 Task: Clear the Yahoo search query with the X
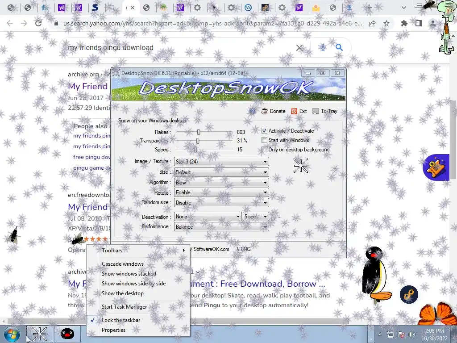pyautogui.click(x=299, y=47)
